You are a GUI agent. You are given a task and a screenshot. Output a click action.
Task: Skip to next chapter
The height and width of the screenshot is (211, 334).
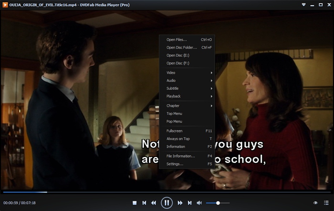point(189,203)
